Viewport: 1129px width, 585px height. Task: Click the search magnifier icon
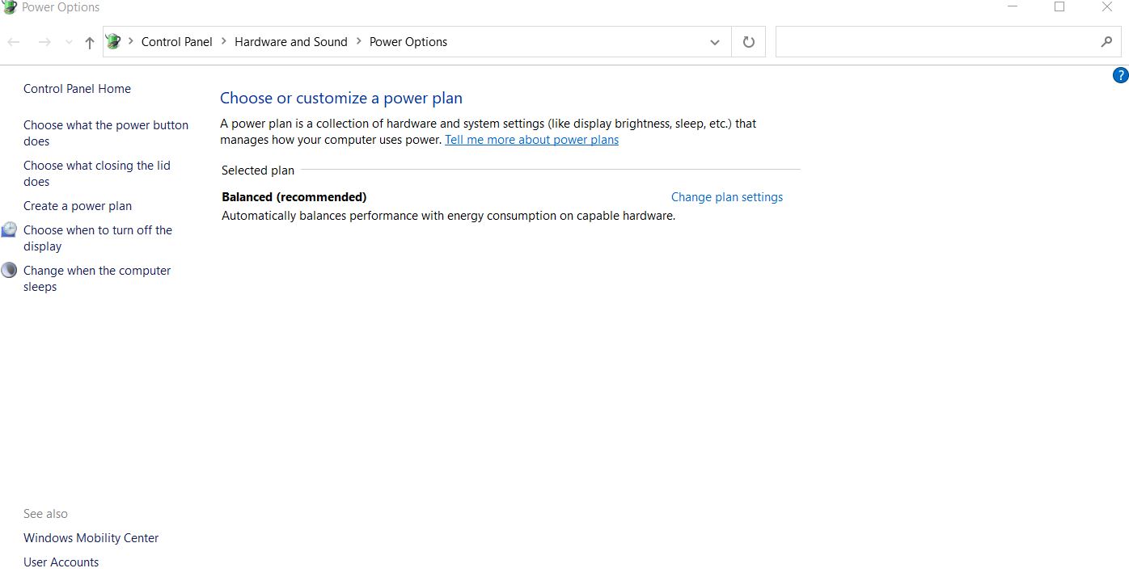coord(1106,42)
